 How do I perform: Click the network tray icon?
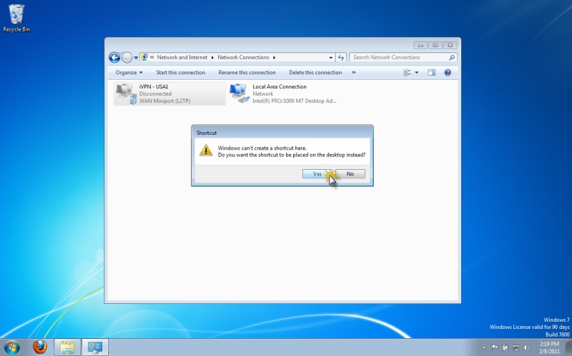click(x=516, y=347)
